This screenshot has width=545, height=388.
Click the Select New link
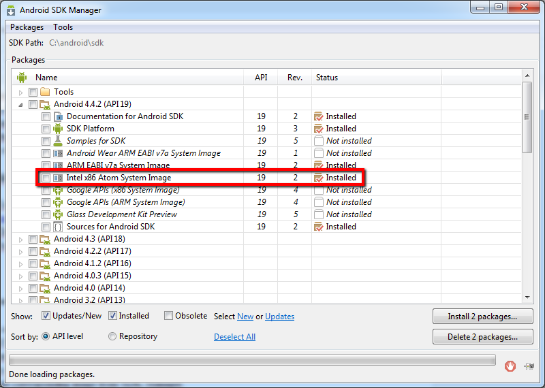[x=245, y=317]
